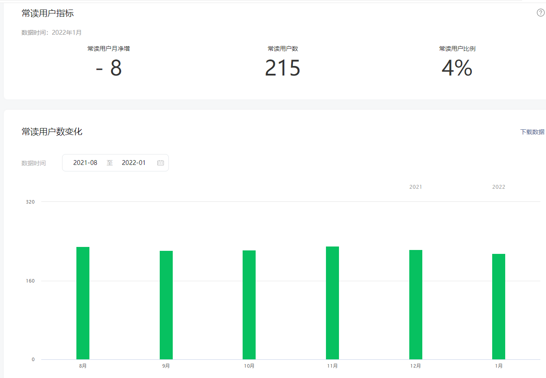The image size is (546, 378).
Task: Click the 常读用户数 label
Action: (283, 49)
